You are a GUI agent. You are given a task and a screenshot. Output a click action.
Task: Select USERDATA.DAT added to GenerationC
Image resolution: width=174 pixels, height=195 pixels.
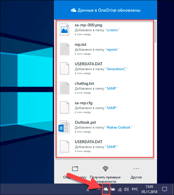point(88,64)
